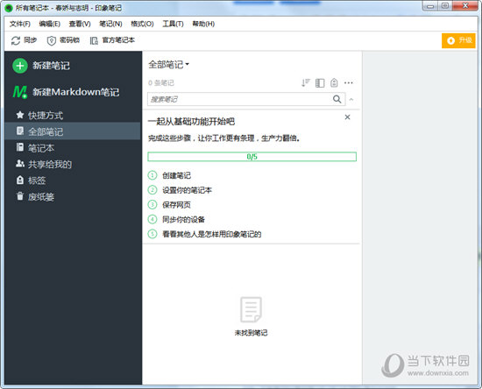The width and height of the screenshot is (482, 389).
Task: Open Tags (标签) in the sidebar
Action: click(31, 180)
